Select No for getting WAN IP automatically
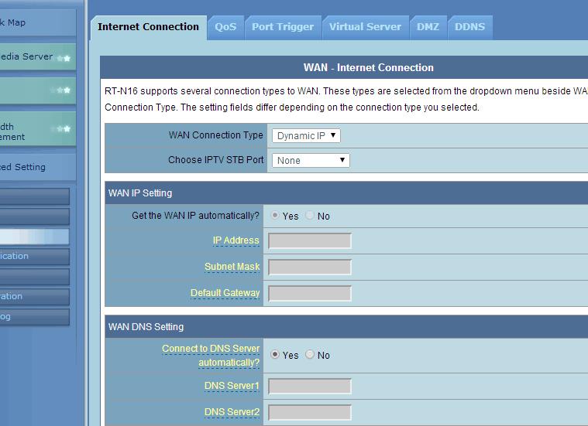The width and height of the screenshot is (588, 426). [x=310, y=216]
